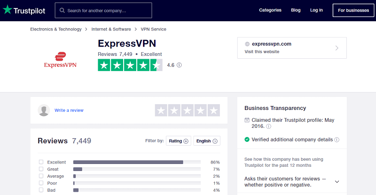Click the search for another company field
The image size is (376, 195).
tap(103, 10)
